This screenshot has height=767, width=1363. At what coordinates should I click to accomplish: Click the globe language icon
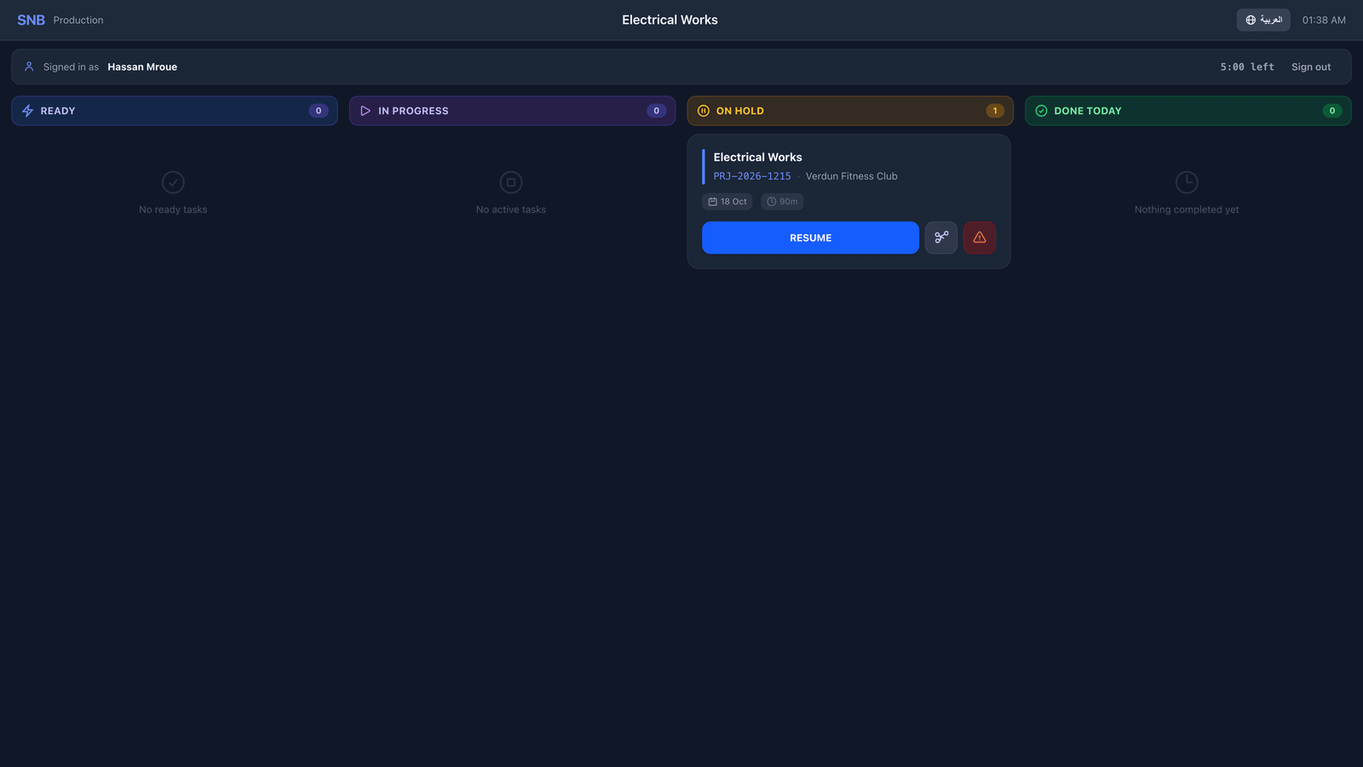[x=1251, y=20]
